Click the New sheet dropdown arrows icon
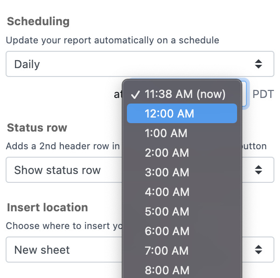 [x=259, y=250]
